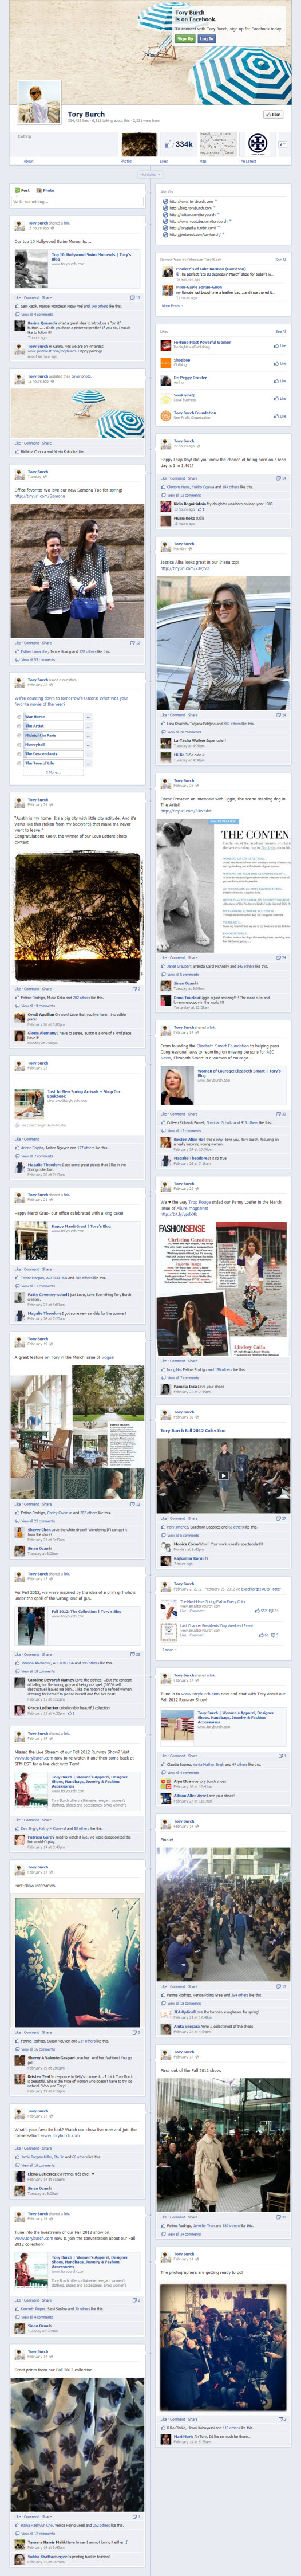Switch to Photo composer tab
Screen dimensions: 301x2576
click(45, 190)
